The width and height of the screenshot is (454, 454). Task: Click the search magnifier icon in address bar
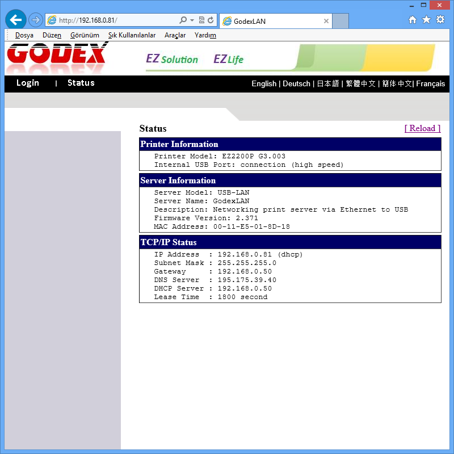coord(183,20)
